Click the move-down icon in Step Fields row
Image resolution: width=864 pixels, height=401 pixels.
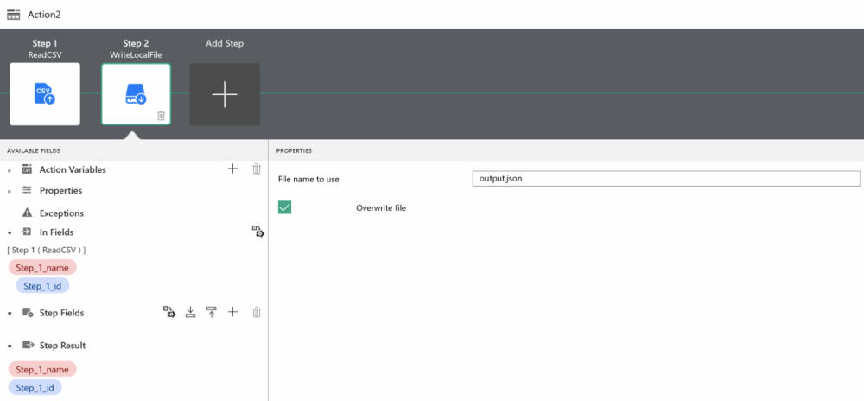[190, 312]
